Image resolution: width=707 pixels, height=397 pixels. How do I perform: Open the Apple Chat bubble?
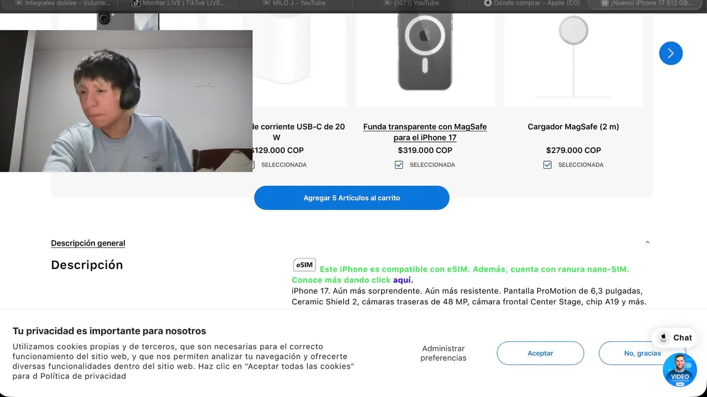675,337
